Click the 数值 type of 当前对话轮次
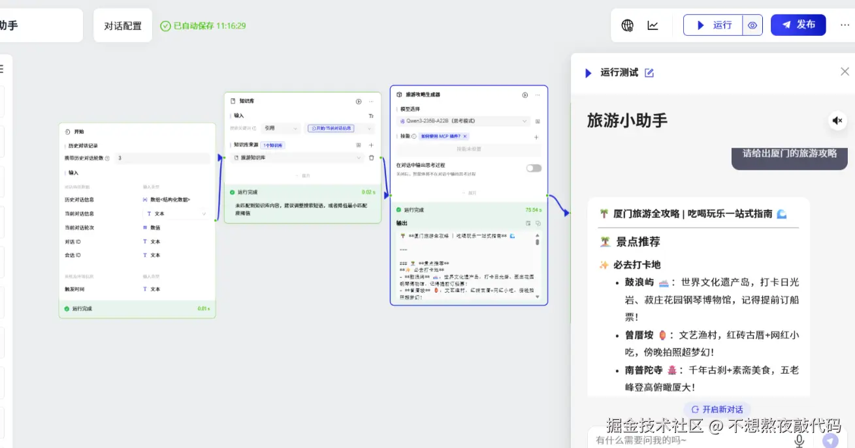This screenshot has height=448, width=855. pyautogui.click(x=155, y=228)
